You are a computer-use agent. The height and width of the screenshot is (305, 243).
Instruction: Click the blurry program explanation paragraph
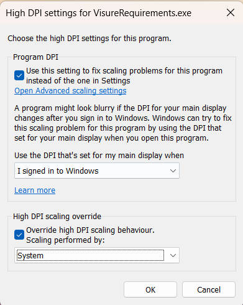(x=123, y=123)
